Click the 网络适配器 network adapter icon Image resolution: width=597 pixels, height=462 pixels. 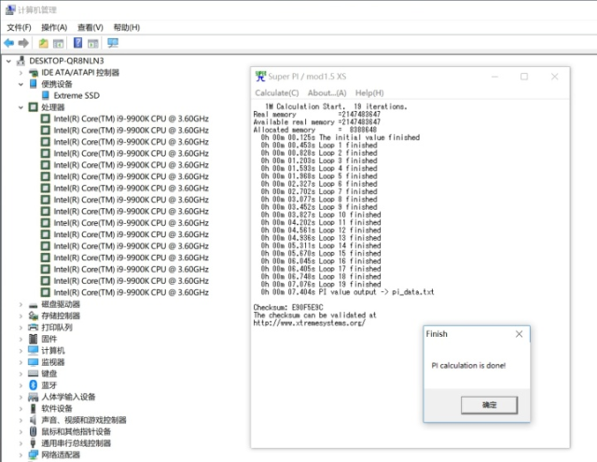tap(34, 455)
